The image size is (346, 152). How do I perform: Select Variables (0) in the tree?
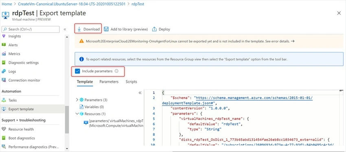pos(94,107)
